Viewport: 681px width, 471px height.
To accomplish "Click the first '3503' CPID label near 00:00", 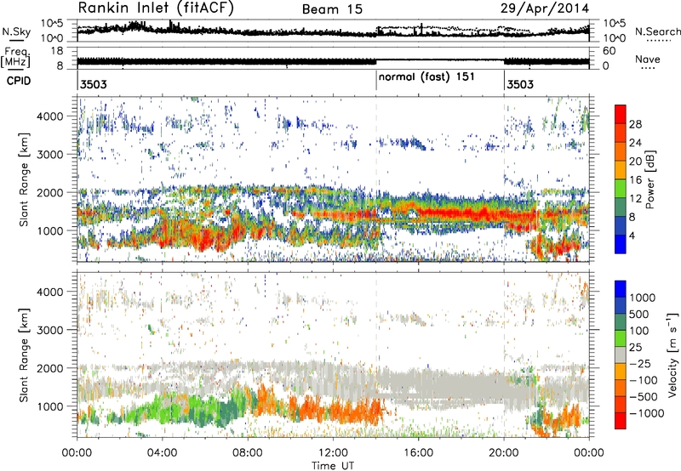I will [94, 84].
